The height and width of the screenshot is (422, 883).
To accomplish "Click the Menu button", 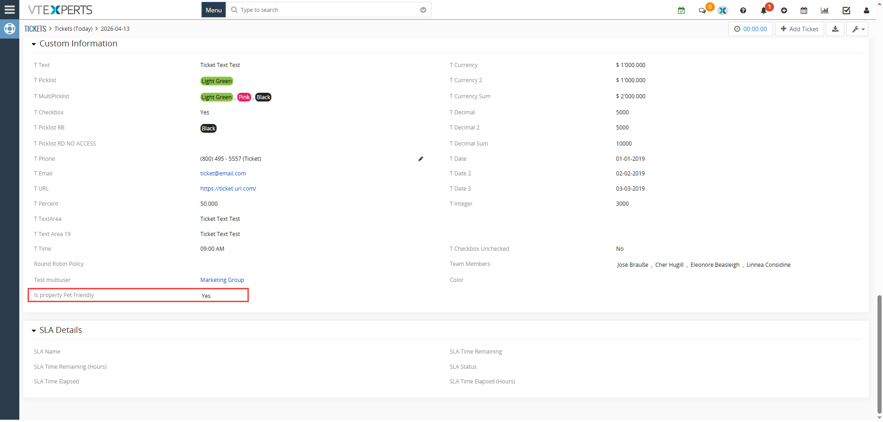I will point(213,10).
